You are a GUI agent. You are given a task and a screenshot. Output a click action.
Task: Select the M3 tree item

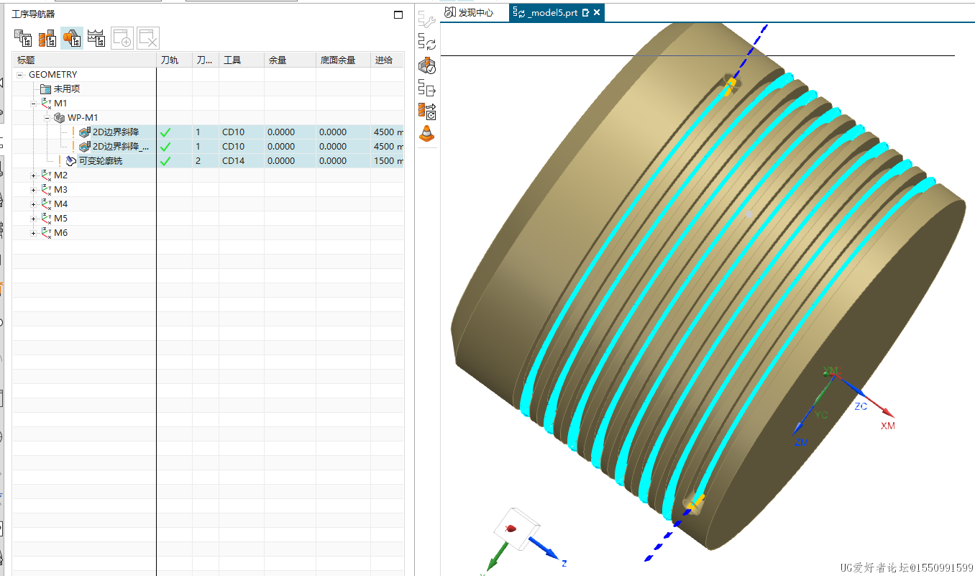click(x=60, y=190)
